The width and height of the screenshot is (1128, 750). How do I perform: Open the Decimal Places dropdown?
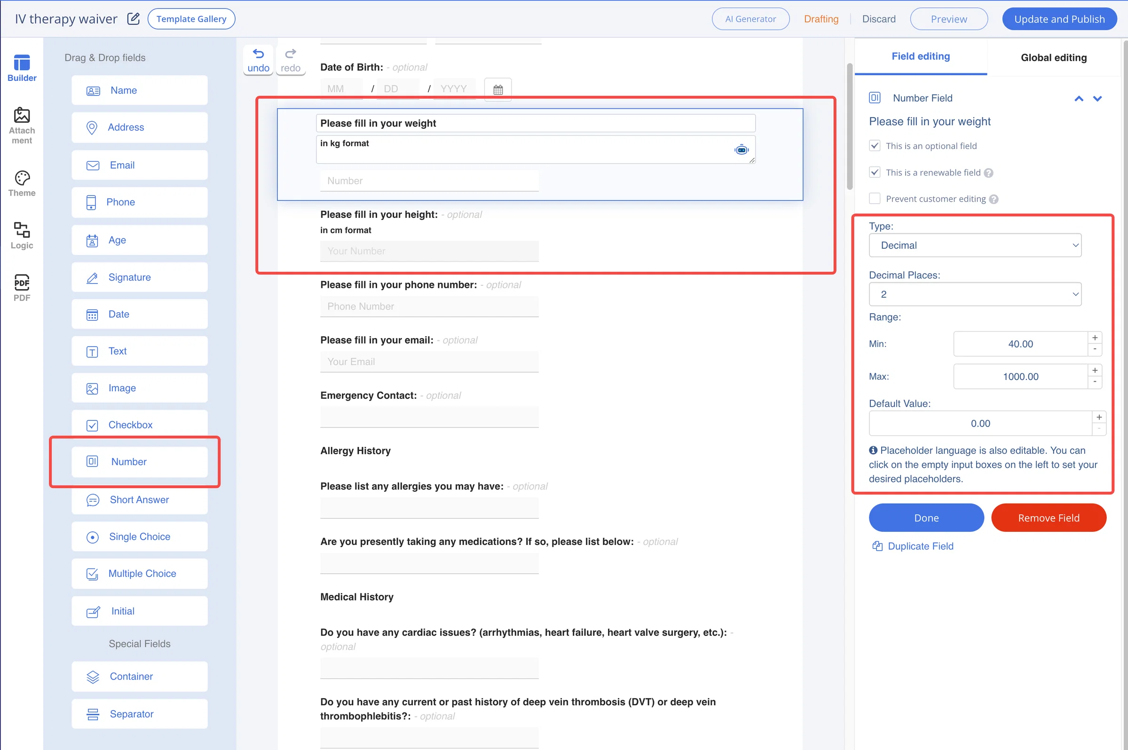[975, 294]
